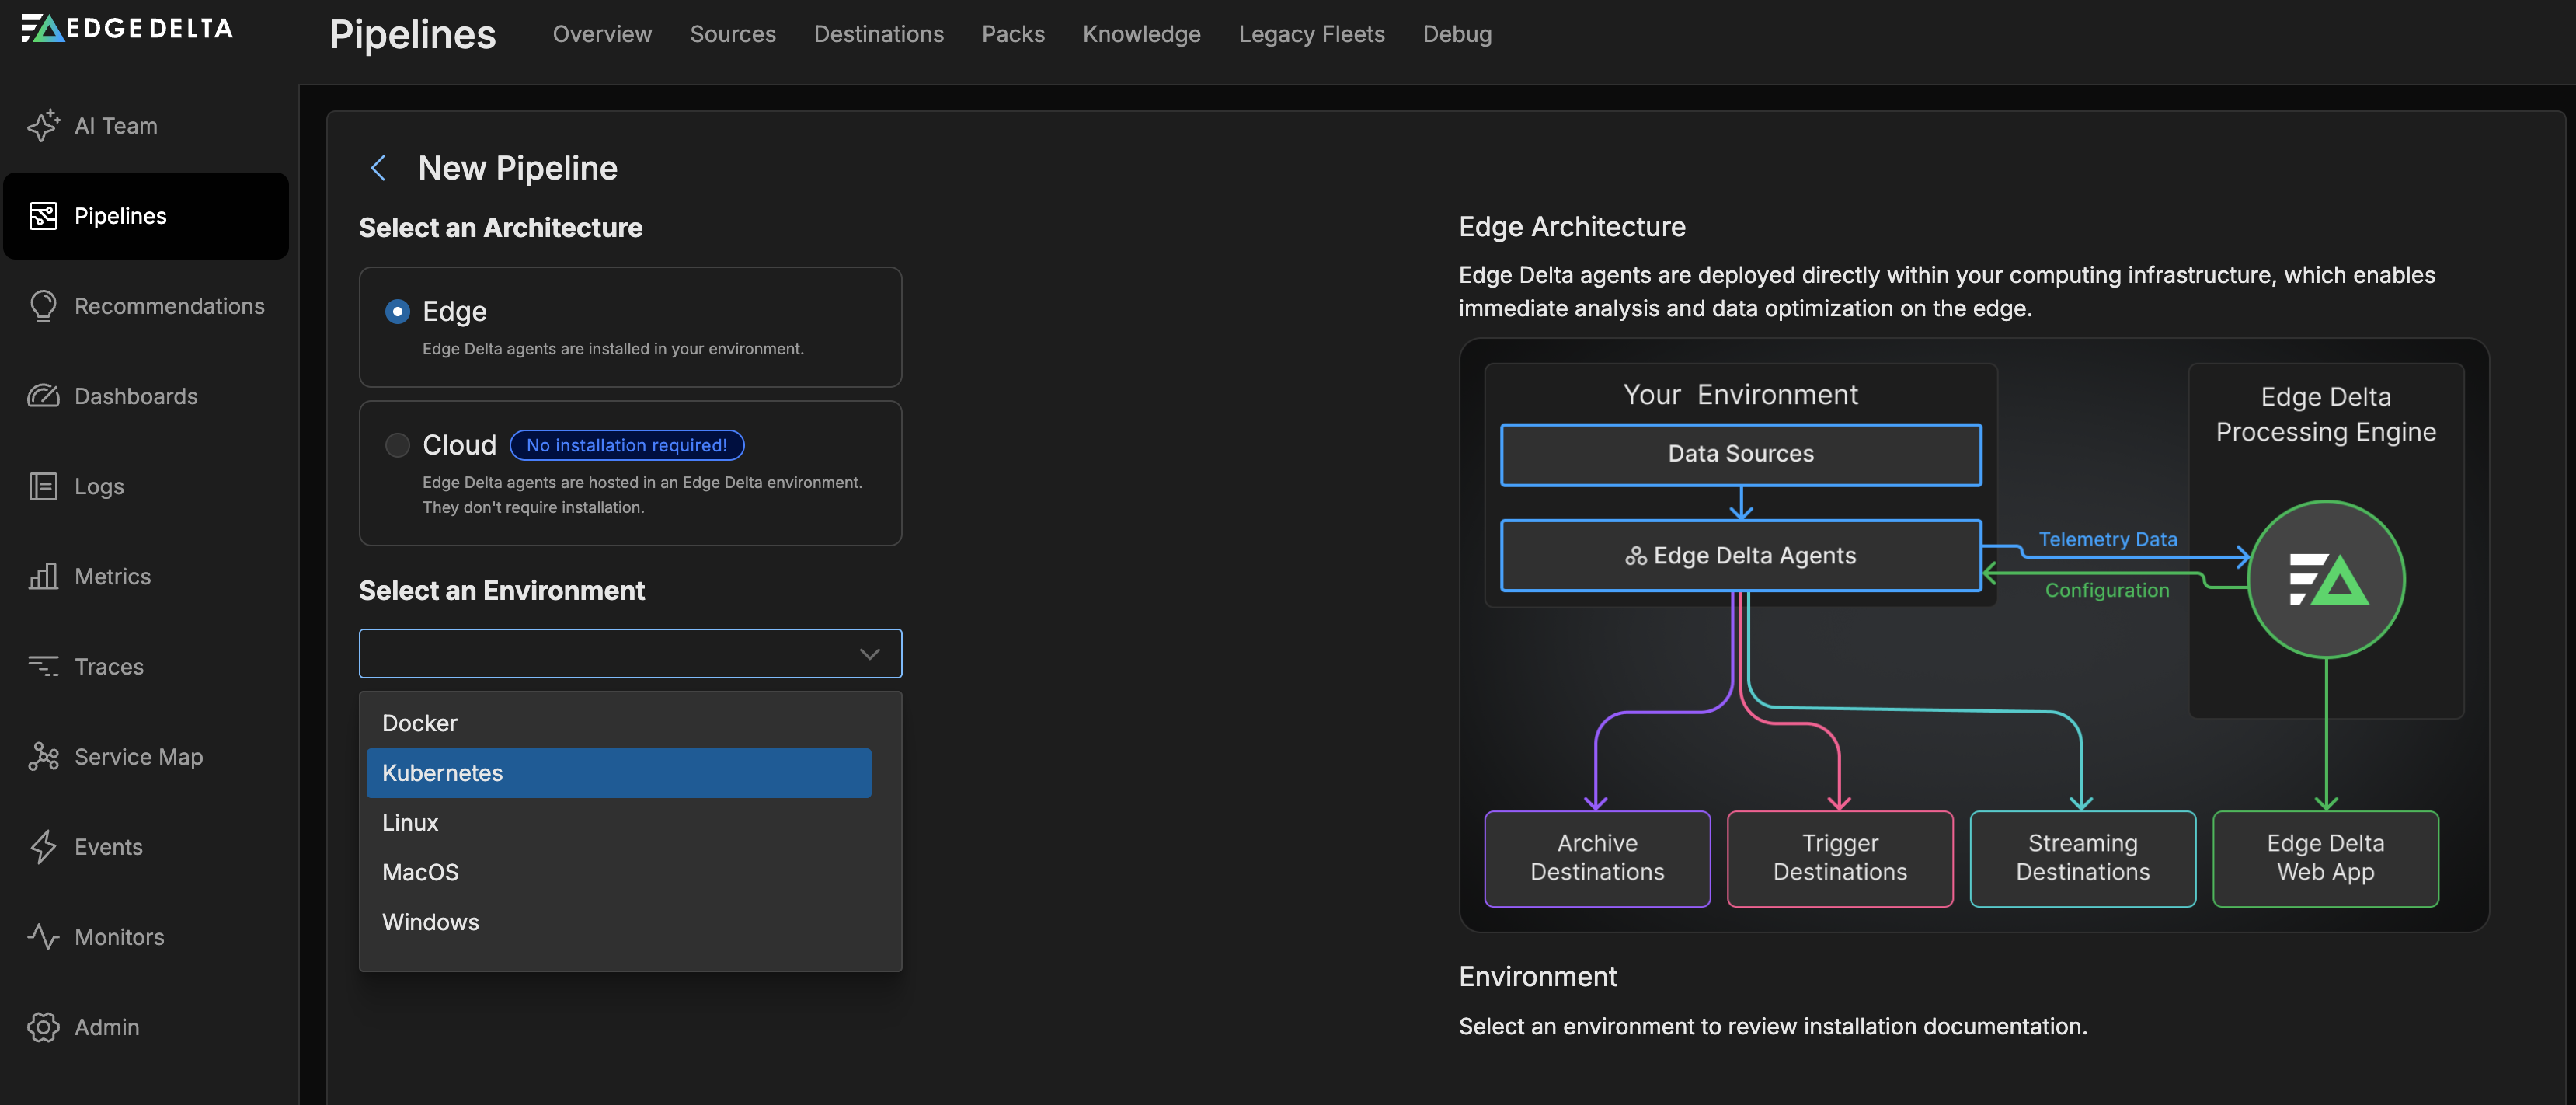This screenshot has height=1105, width=2576.
Task: Collapse the environment dropdown chevron
Action: click(869, 654)
